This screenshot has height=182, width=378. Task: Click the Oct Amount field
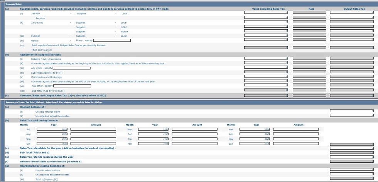click(x=93, y=143)
